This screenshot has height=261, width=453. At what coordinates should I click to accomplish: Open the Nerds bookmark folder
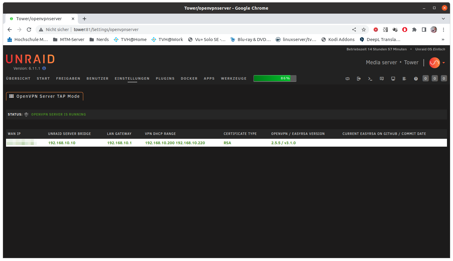click(x=99, y=40)
